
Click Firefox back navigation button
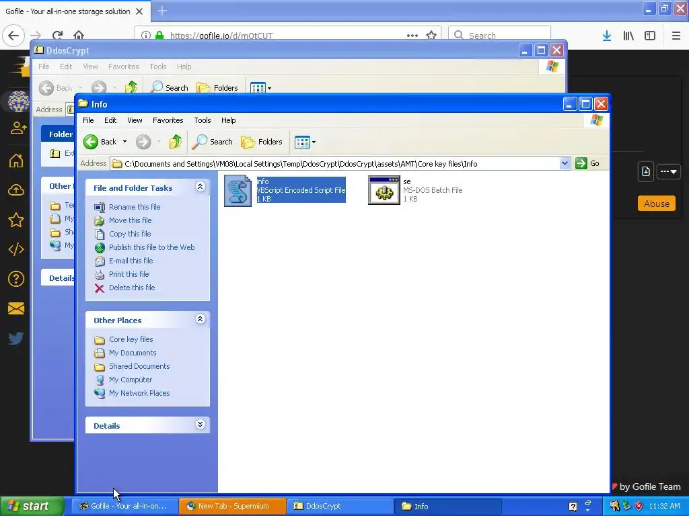pyautogui.click(x=13, y=36)
